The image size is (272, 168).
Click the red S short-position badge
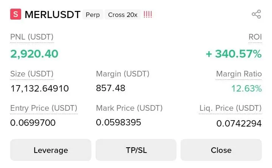point(15,15)
